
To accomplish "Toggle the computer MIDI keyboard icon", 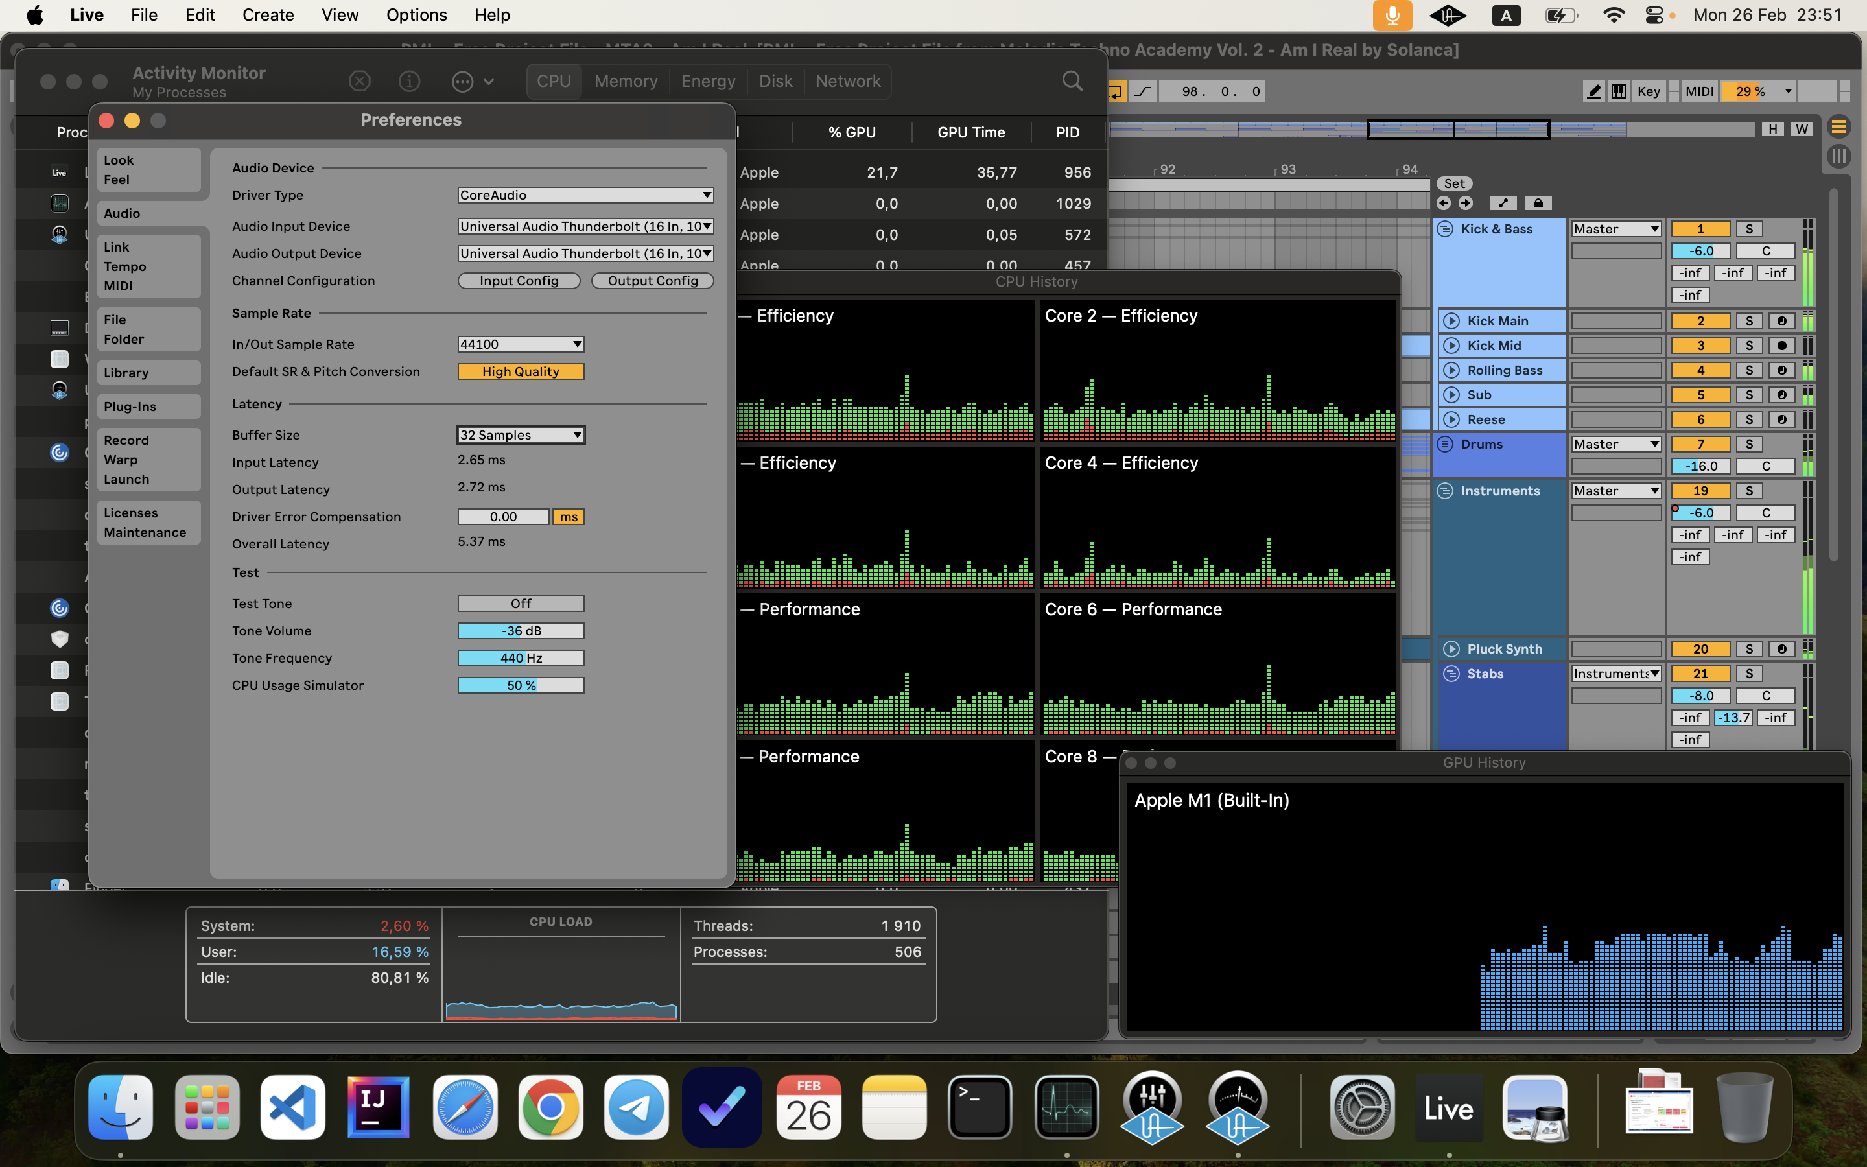I will [1619, 91].
